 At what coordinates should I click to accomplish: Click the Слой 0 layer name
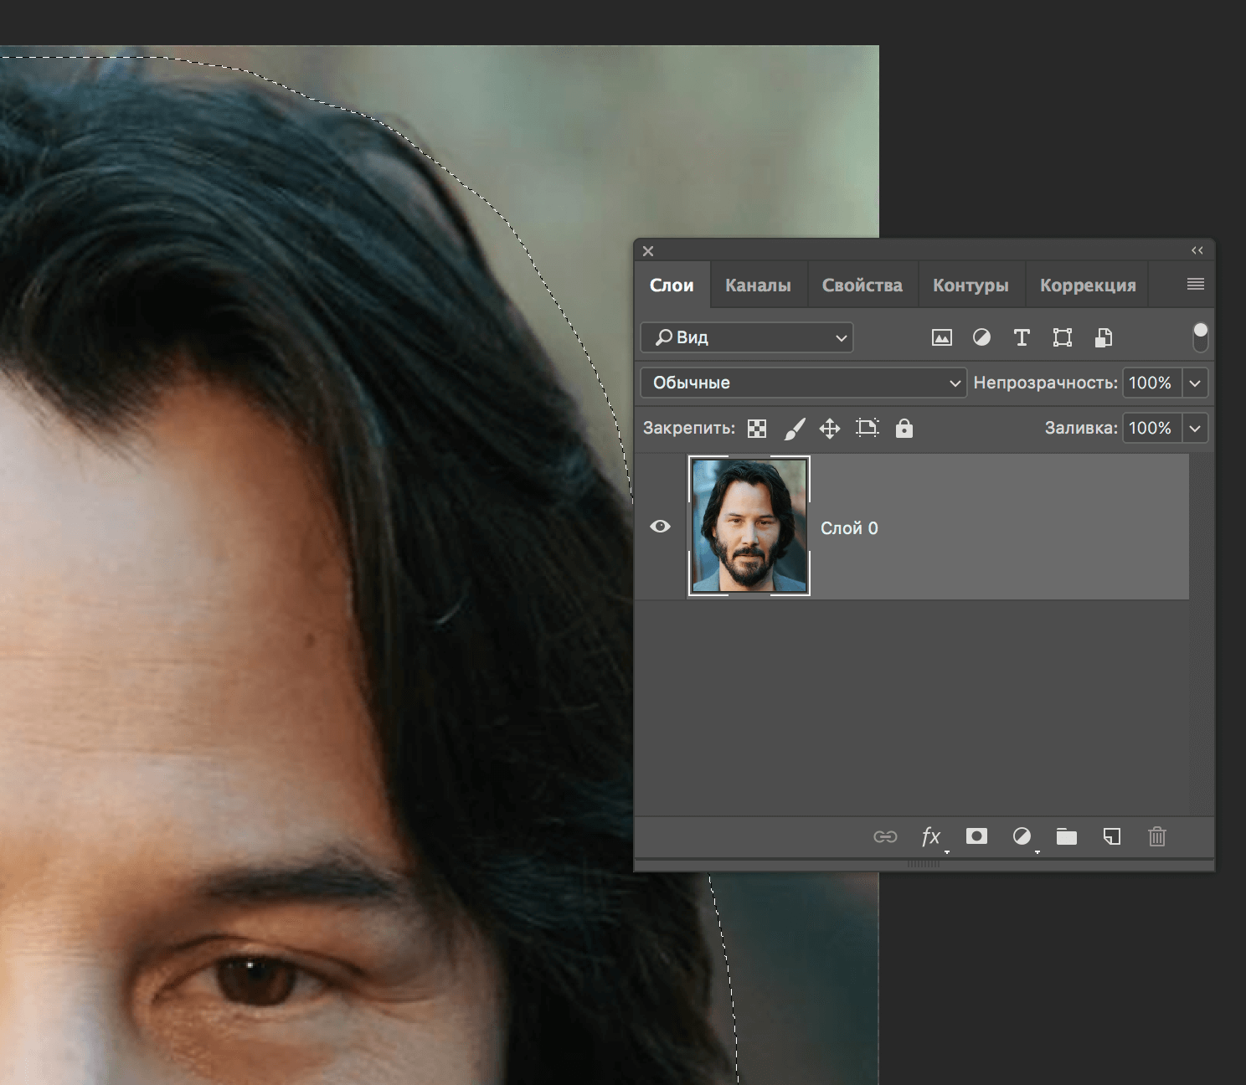click(849, 528)
